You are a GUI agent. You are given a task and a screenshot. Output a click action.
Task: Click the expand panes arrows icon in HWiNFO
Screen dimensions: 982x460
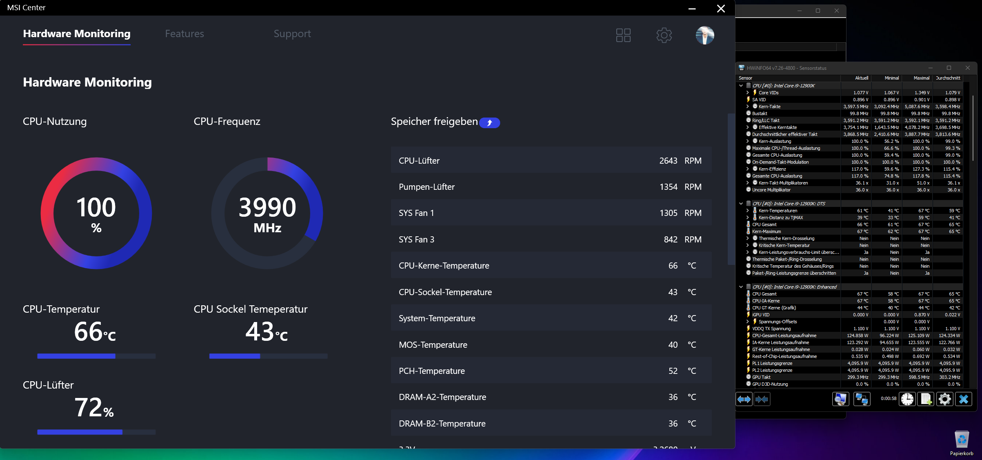(x=744, y=399)
